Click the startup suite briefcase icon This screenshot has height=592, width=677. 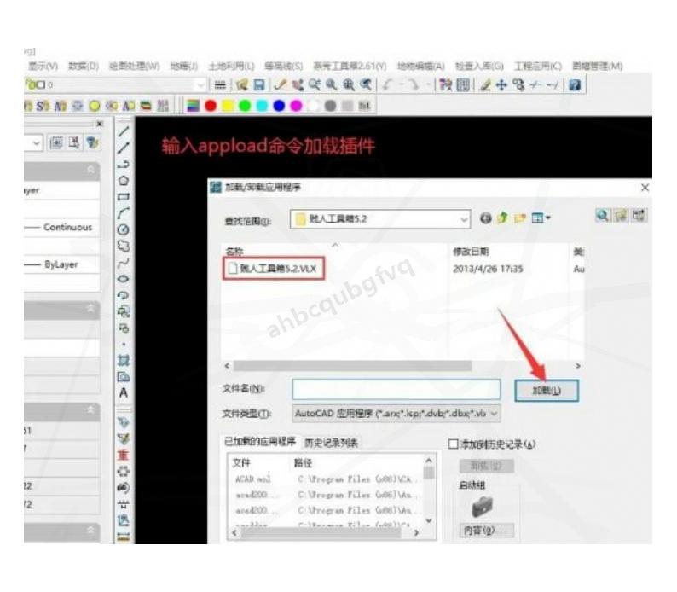pyautogui.click(x=483, y=507)
